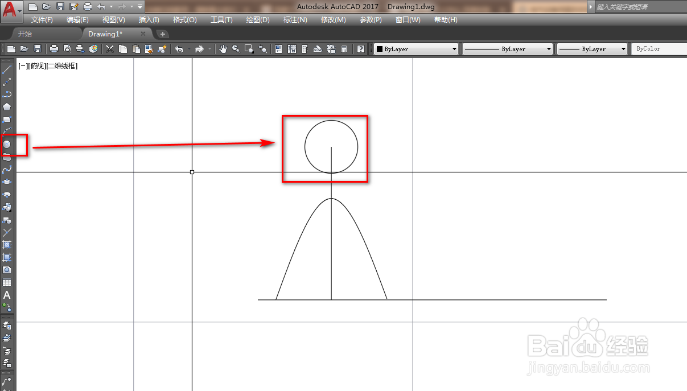
Task: Select the Multiline Text A tool
Action: [7, 295]
